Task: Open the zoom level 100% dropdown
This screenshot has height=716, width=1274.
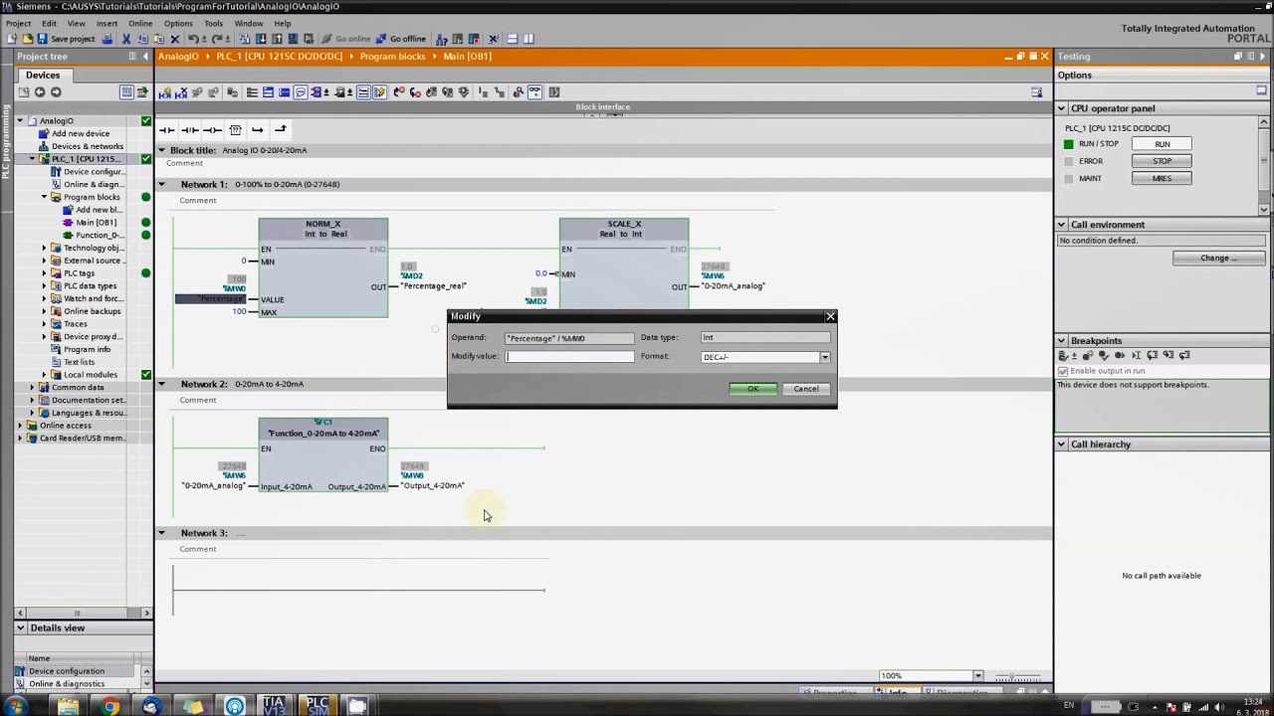Action: 977,676
